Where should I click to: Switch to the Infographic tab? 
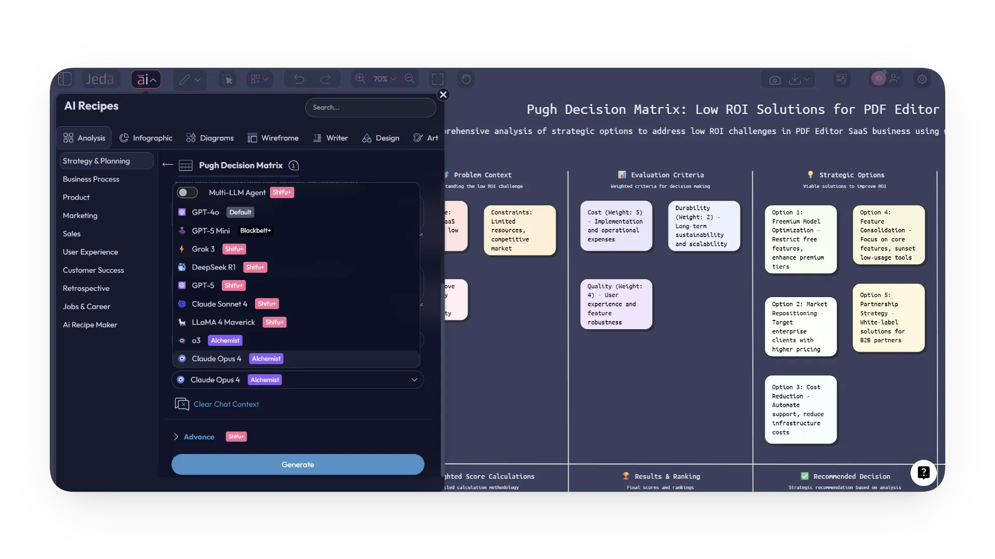point(146,138)
